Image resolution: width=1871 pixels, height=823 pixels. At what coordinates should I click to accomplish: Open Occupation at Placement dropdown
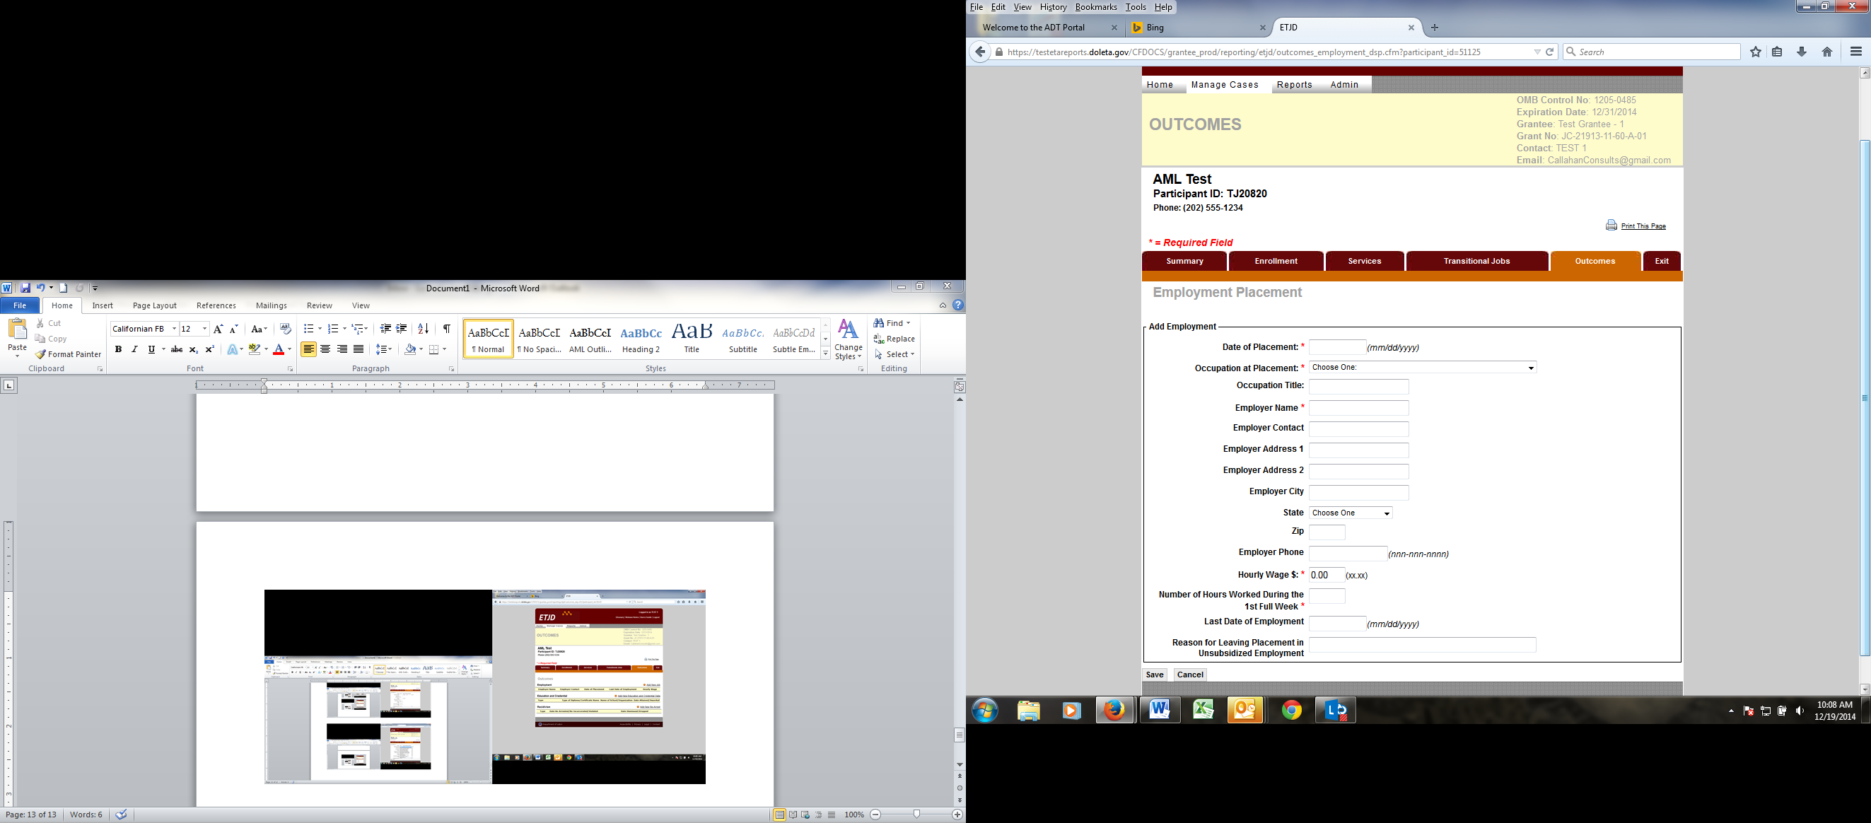click(1422, 368)
